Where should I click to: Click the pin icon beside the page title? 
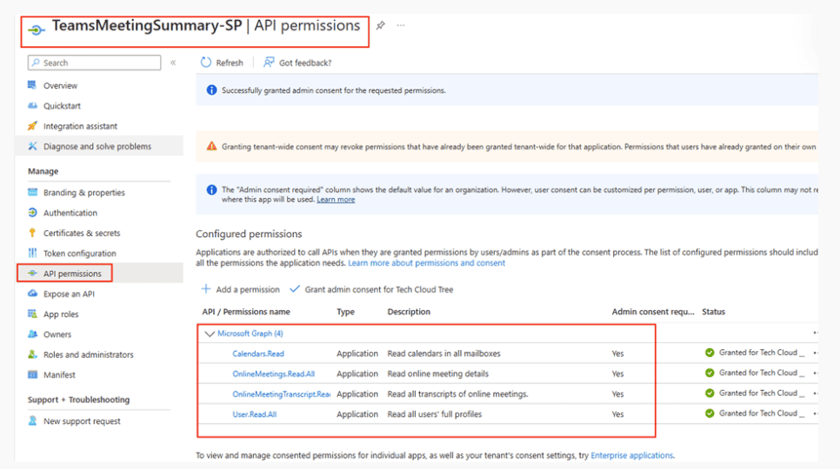coord(380,26)
